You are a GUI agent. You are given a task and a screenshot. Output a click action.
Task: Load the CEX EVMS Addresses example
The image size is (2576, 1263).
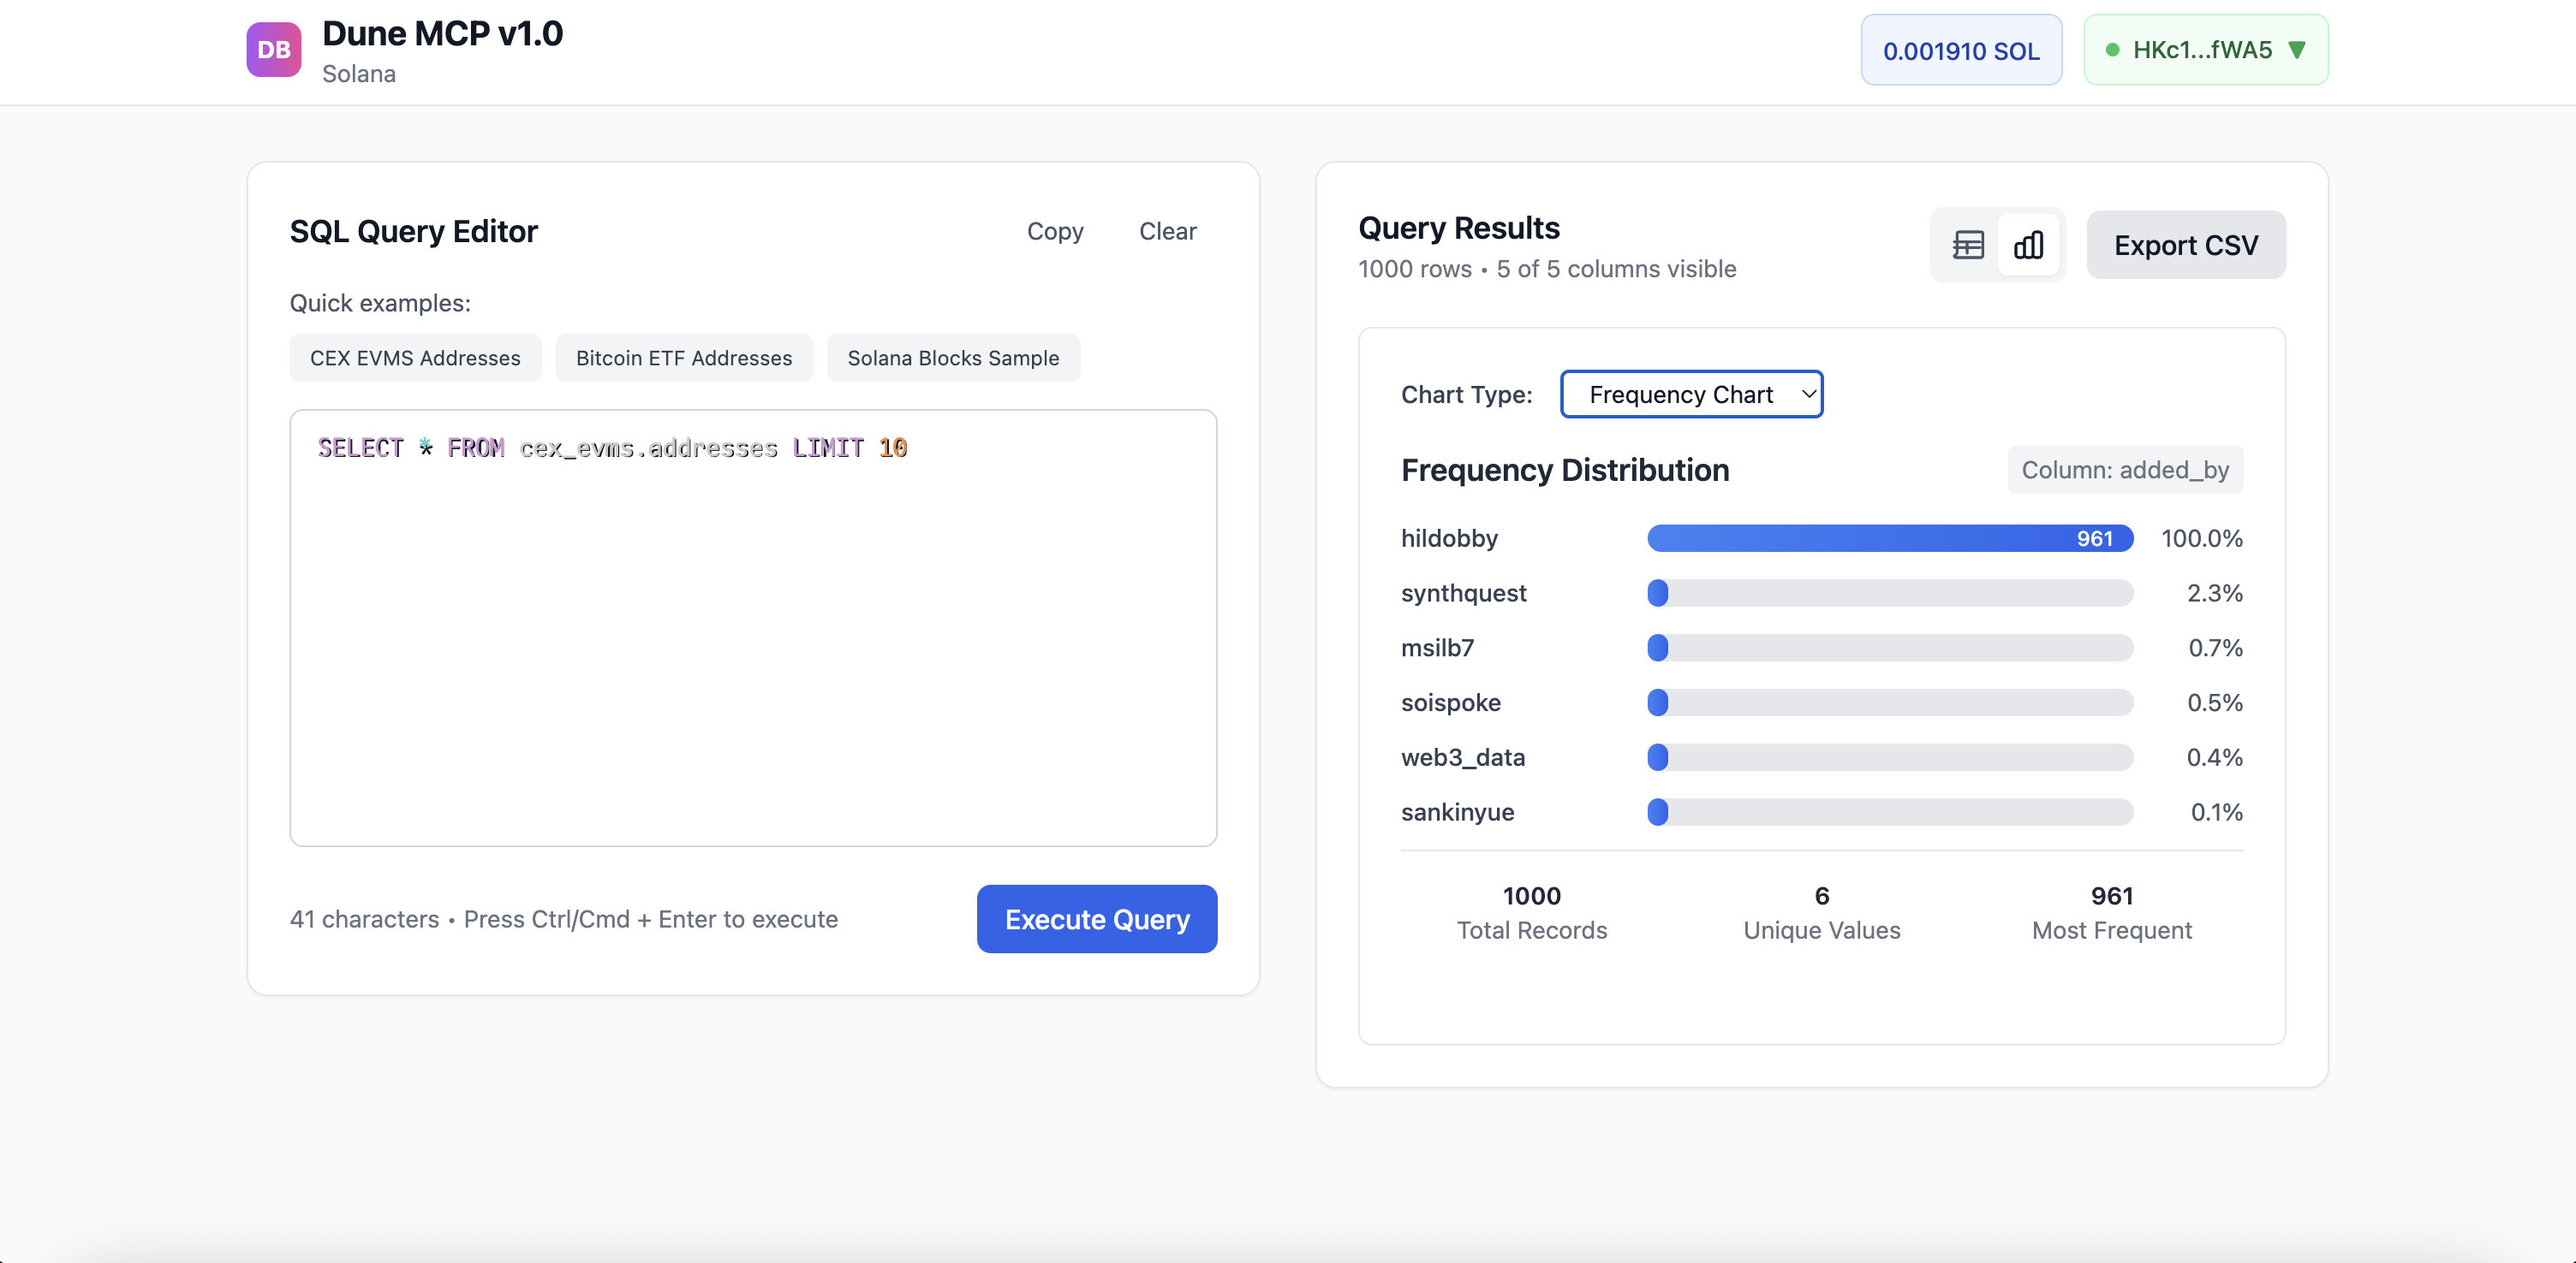pyautogui.click(x=415, y=358)
